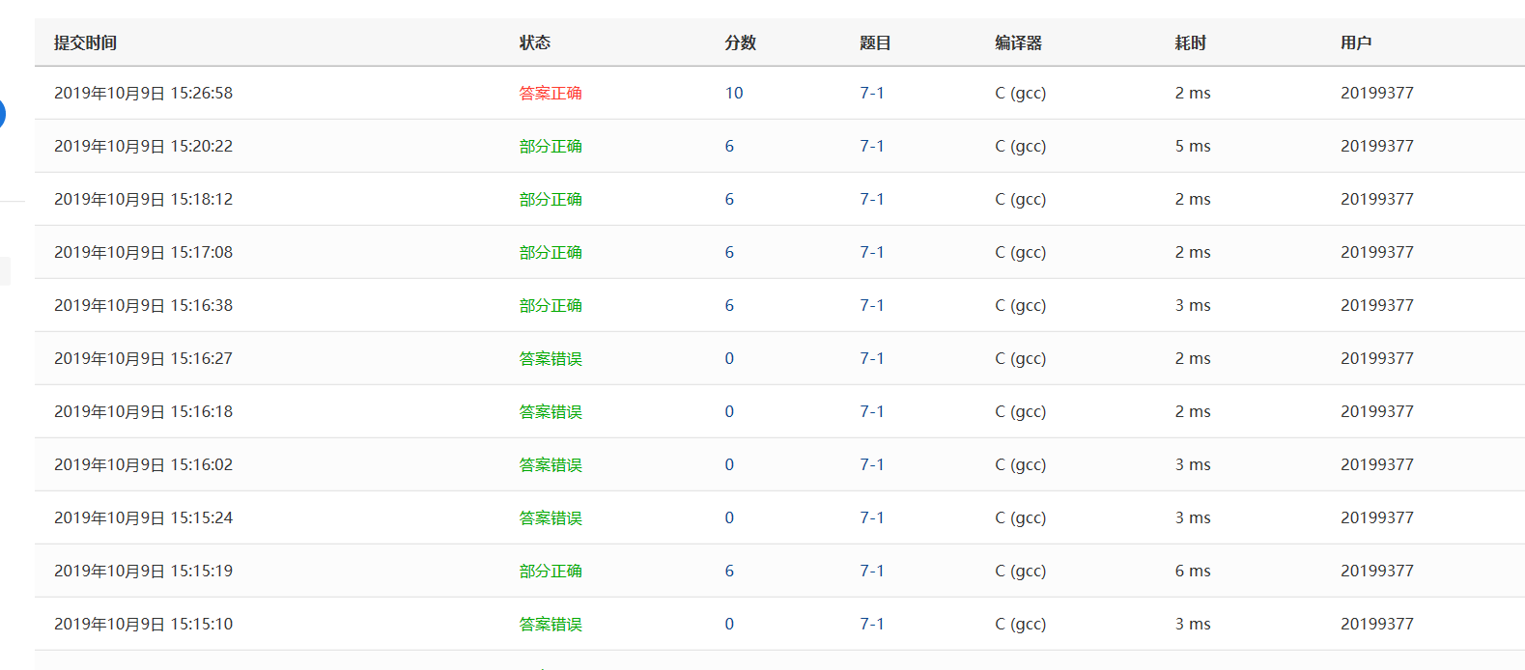This screenshot has width=1525, height=670.
Task: Click the 分数 column header
Action: pos(741,42)
